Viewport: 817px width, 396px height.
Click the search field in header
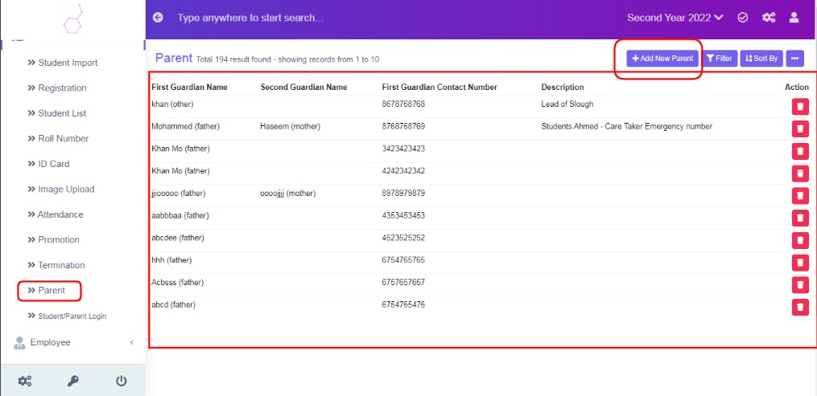pos(250,18)
